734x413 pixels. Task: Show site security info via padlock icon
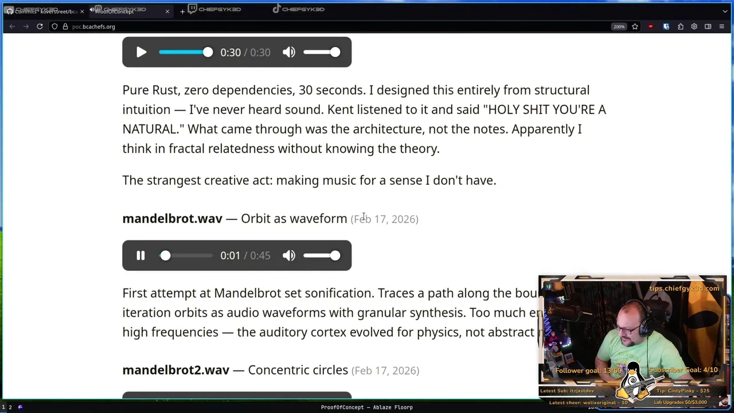click(x=65, y=26)
